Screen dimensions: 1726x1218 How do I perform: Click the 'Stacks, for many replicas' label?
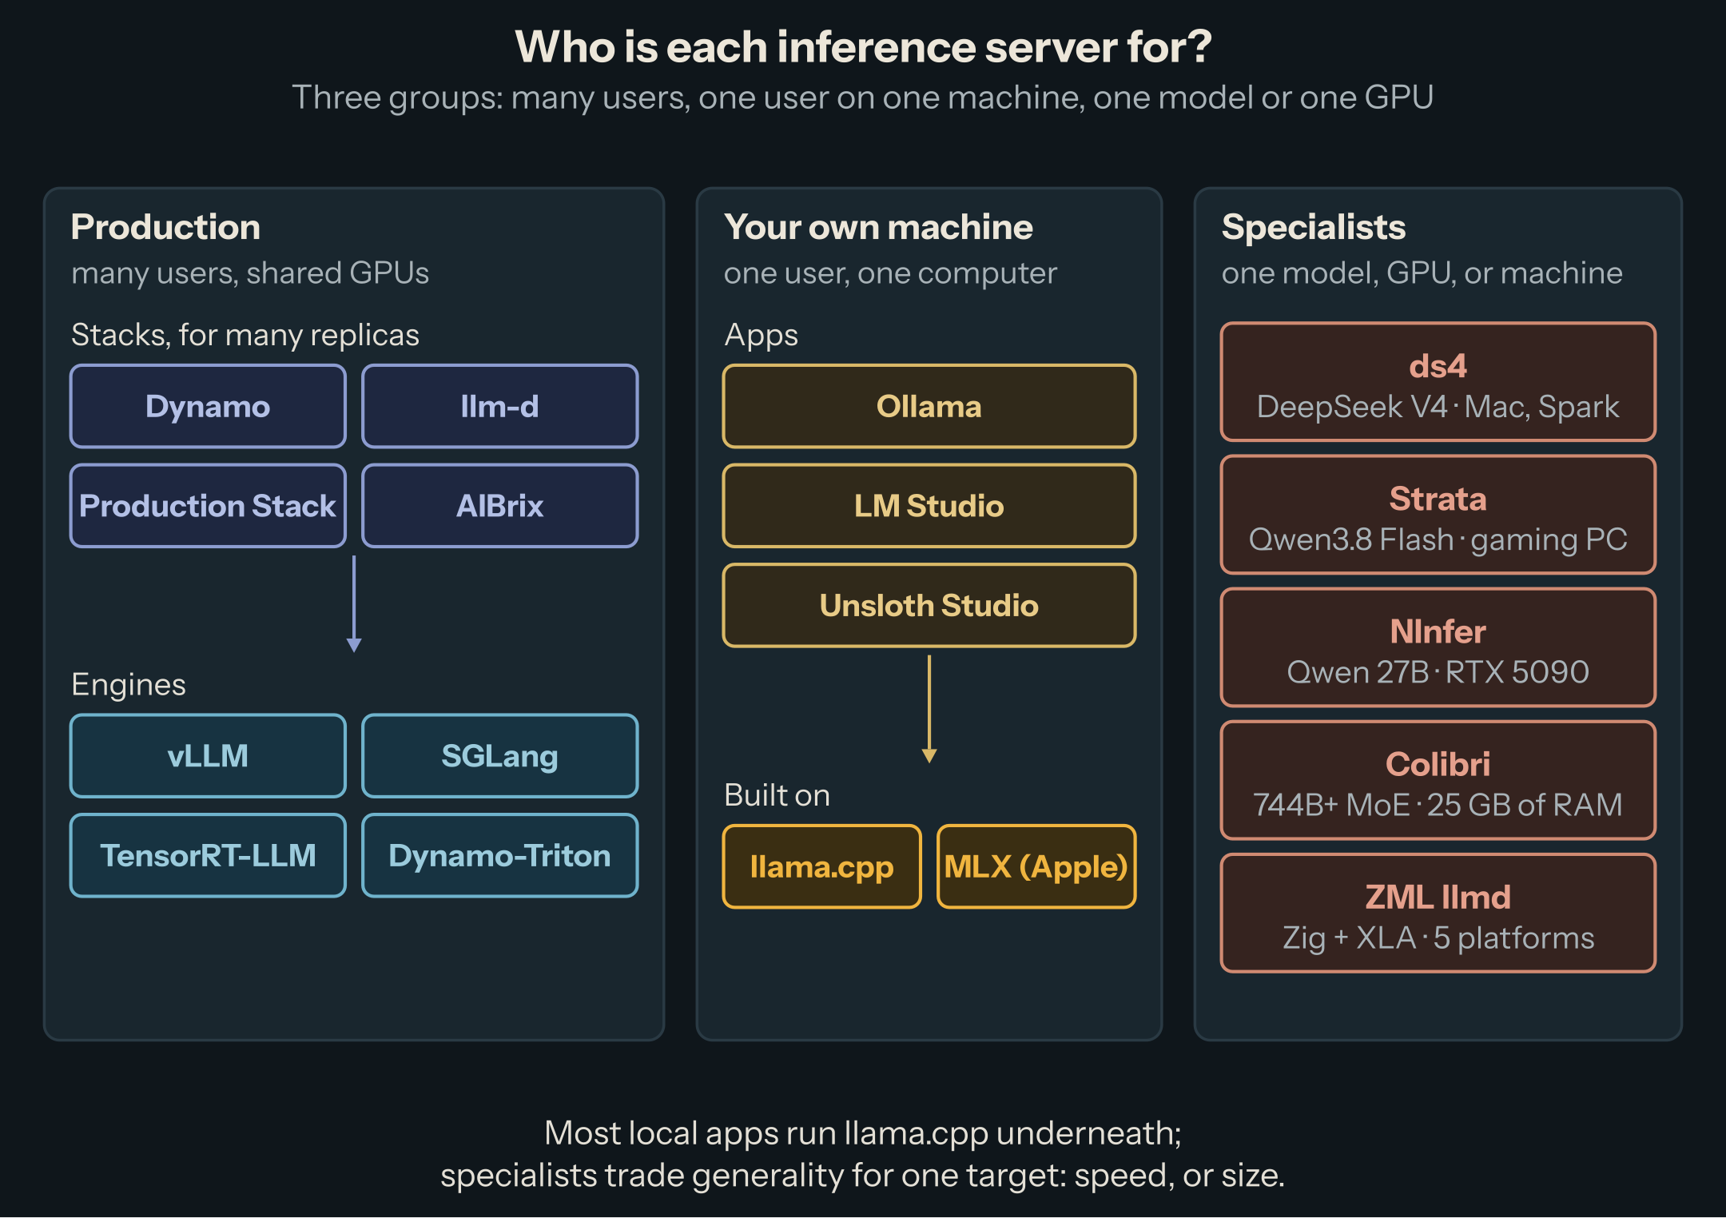point(245,335)
